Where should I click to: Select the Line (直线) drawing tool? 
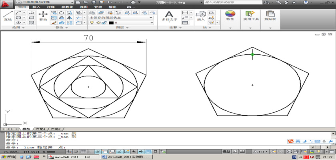pyautogui.click(x=7, y=15)
